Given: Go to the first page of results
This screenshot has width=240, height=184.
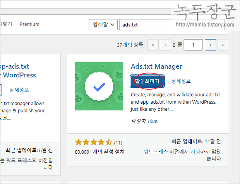Looking at the screenshot, I should (153, 45).
